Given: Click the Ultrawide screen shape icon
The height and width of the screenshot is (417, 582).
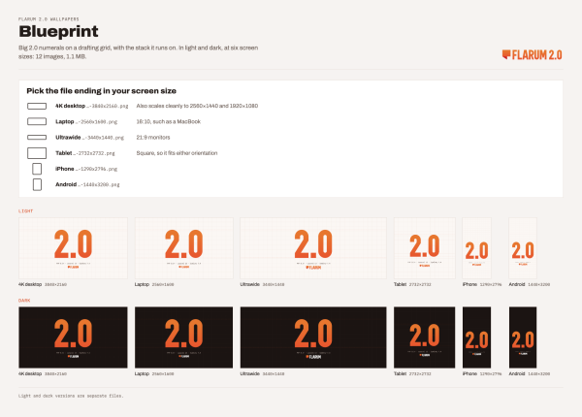Looking at the screenshot, I should point(37,138).
